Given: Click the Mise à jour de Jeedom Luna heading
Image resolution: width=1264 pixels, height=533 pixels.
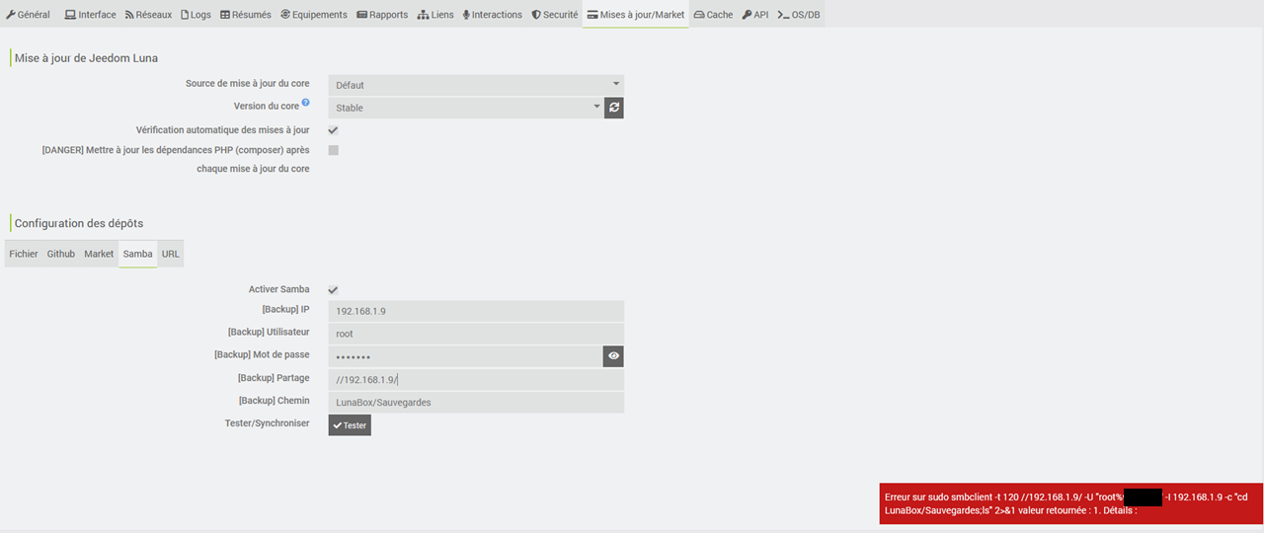Looking at the screenshot, I should click(x=87, y=58).
